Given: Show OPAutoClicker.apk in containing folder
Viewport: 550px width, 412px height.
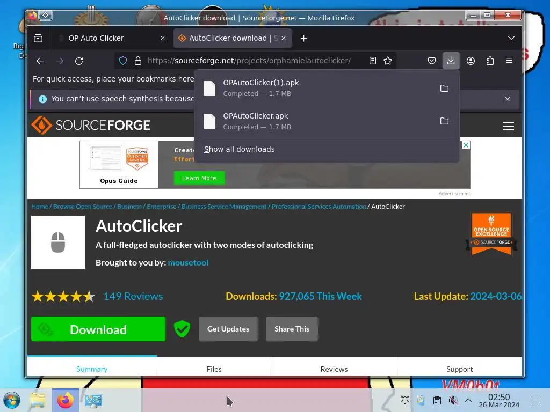Looking at the screenshot, I should 444,121.
